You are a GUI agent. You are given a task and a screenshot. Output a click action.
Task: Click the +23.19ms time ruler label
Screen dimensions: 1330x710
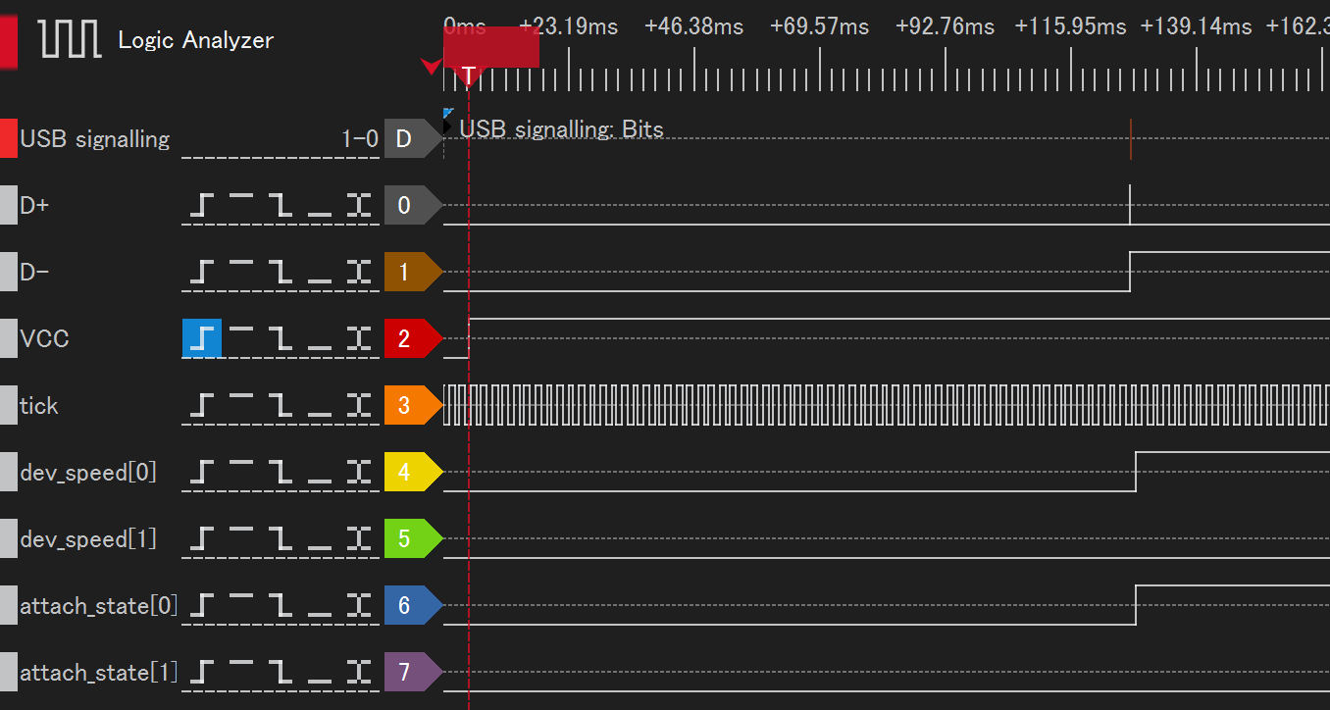(x=568, y=26)
